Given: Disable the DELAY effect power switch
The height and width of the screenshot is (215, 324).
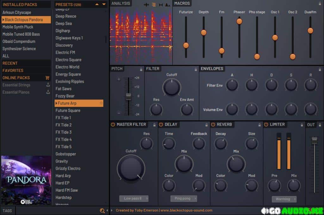Looking at the screenshot, I should tap(161, 124).
